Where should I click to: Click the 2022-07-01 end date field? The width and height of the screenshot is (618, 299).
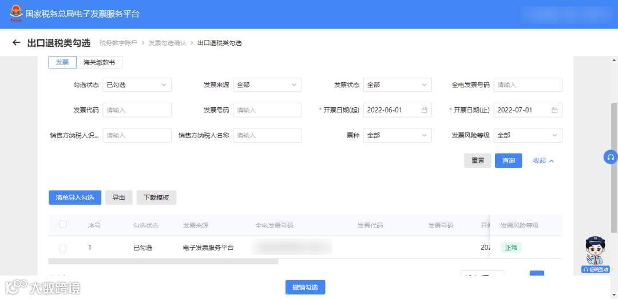[x=528, y=110]
